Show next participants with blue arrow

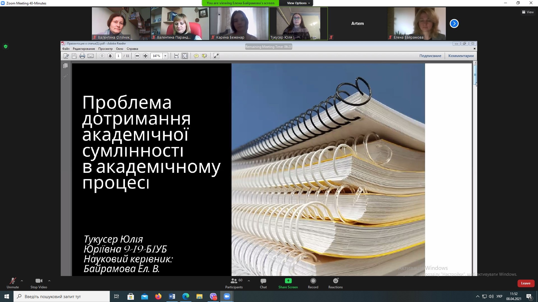454,23
